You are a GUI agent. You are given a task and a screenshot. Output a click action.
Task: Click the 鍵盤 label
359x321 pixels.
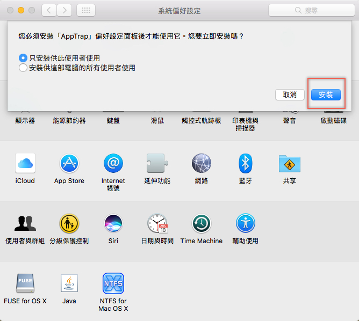[113, 120]
